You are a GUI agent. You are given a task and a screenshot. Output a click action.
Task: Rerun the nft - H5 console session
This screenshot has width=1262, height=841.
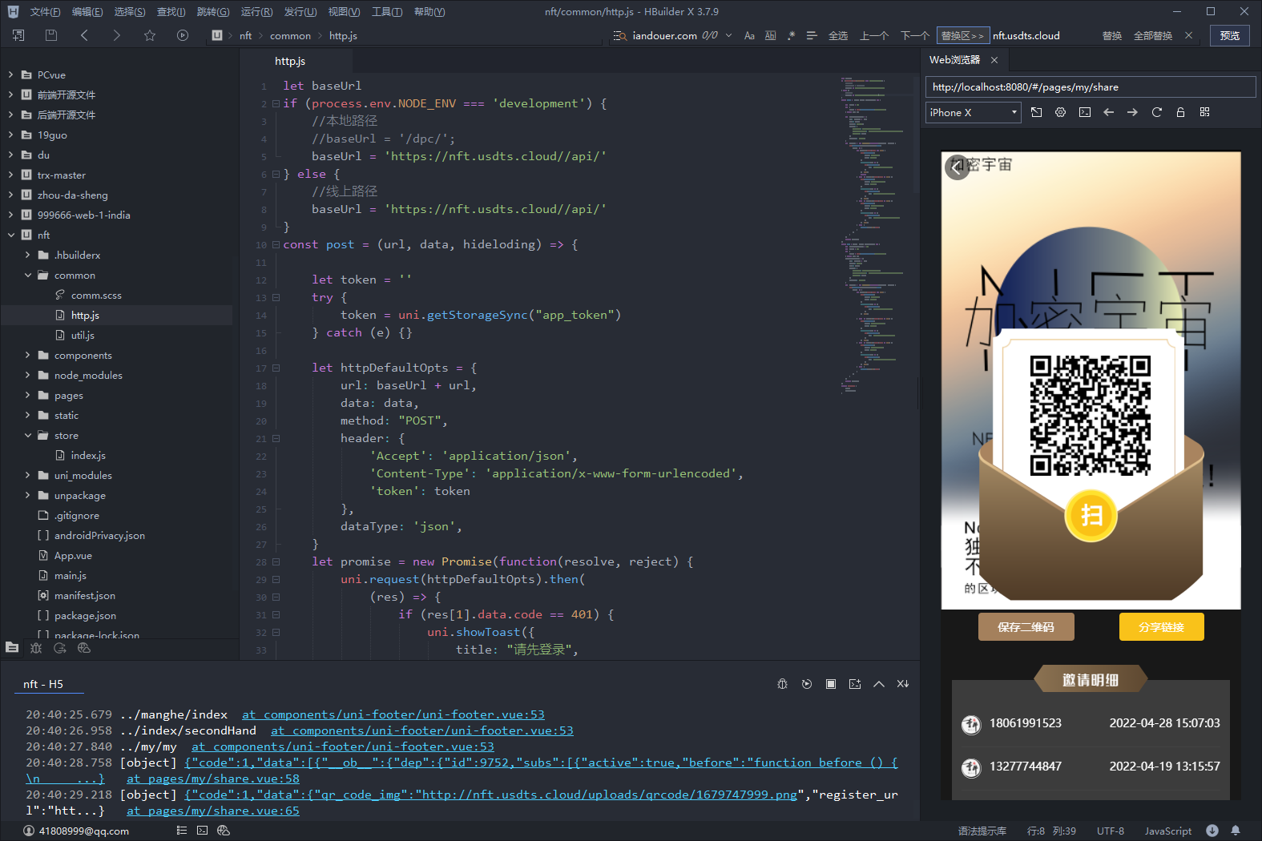point(807,684)
